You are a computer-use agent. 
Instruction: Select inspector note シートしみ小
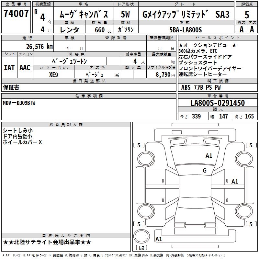[18, 130]
